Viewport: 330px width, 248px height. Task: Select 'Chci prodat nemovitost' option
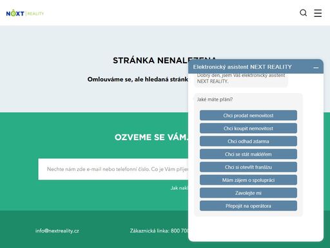pos(248,116)
